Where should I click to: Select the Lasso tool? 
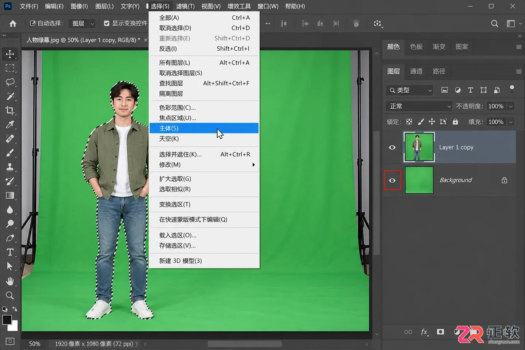(x=10, y=82)
